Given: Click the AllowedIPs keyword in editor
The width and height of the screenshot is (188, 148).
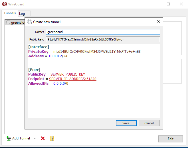Looking at the screenshot, I should coord(38,83).
